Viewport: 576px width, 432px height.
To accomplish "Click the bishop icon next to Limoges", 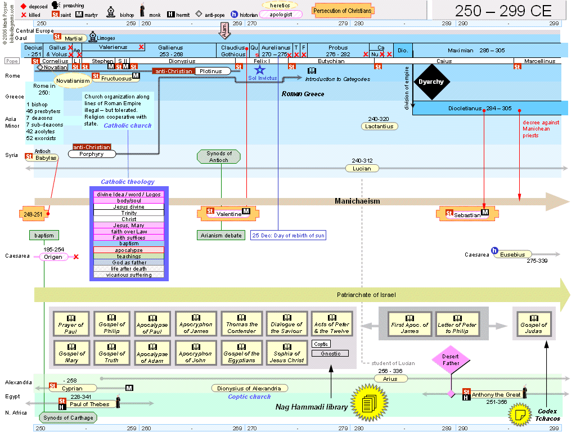I will point(93,37).
